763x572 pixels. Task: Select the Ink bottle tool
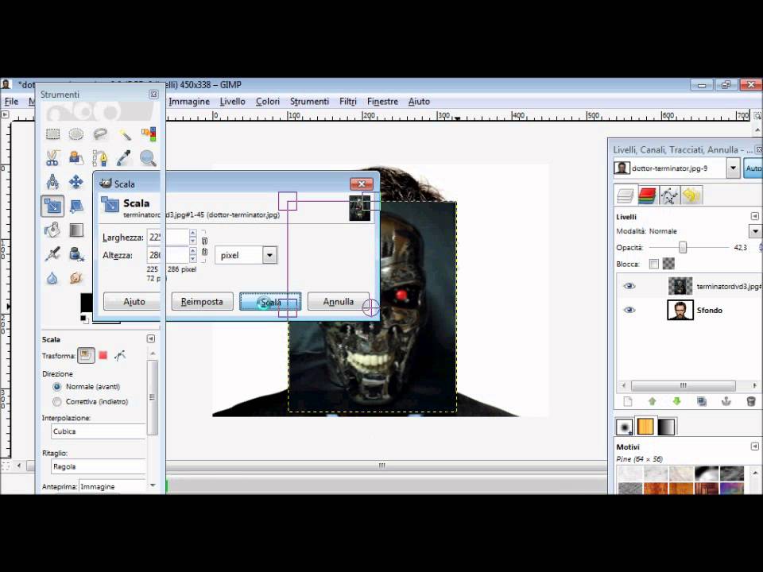(76, 253)
